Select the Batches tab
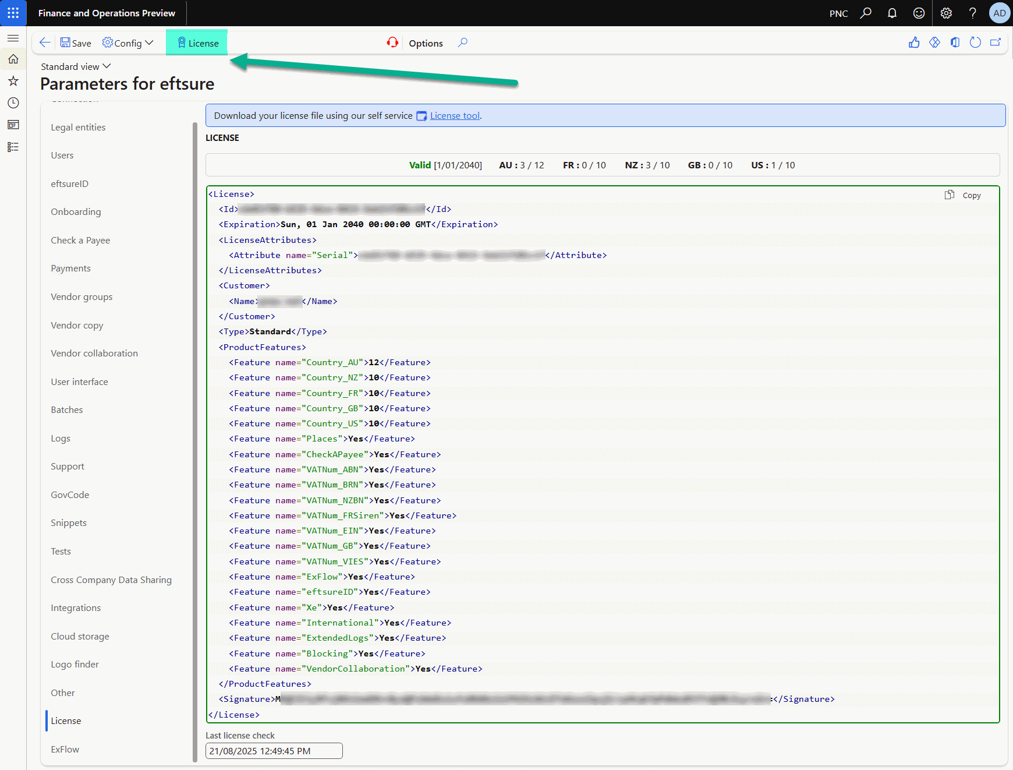The image size is (1013, 770). (x=67, y=409)
